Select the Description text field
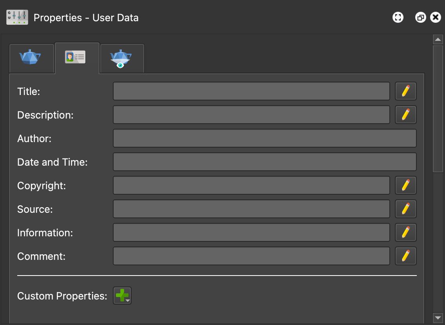 click(x=251, y=115)
